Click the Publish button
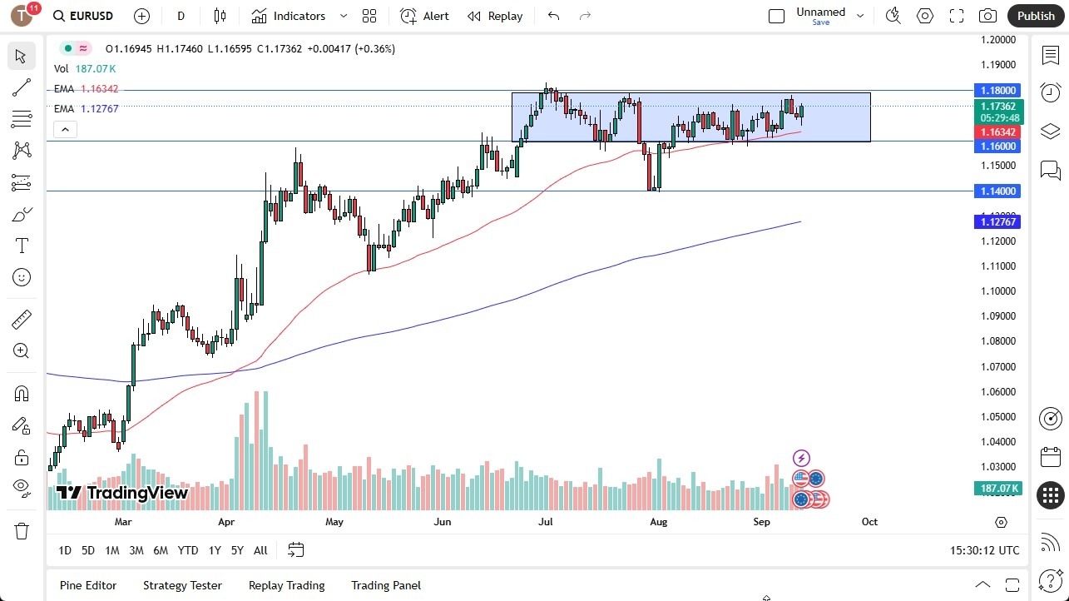This screenshot has width=1069, height=601. (x=1036, y=15)
